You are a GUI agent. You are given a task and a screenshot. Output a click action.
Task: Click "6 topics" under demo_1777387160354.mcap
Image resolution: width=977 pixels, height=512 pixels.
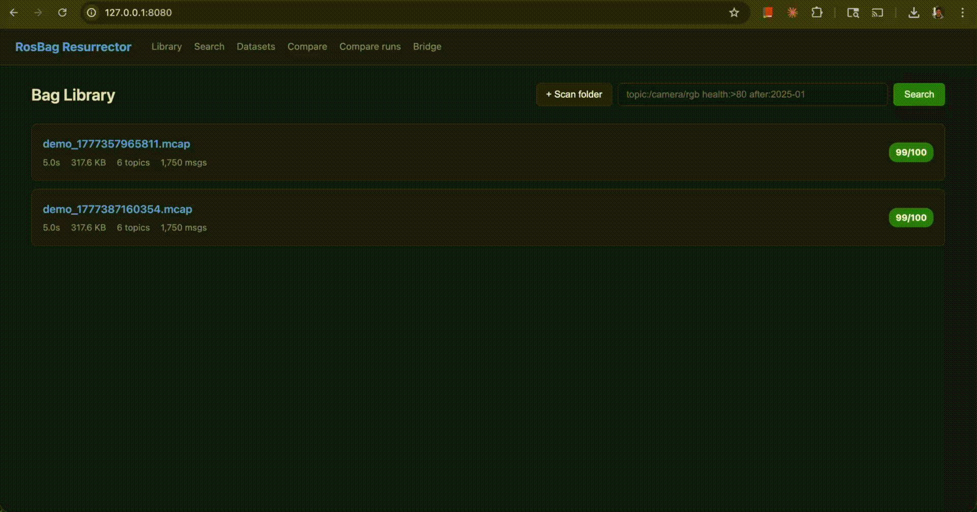coord(133,227)
